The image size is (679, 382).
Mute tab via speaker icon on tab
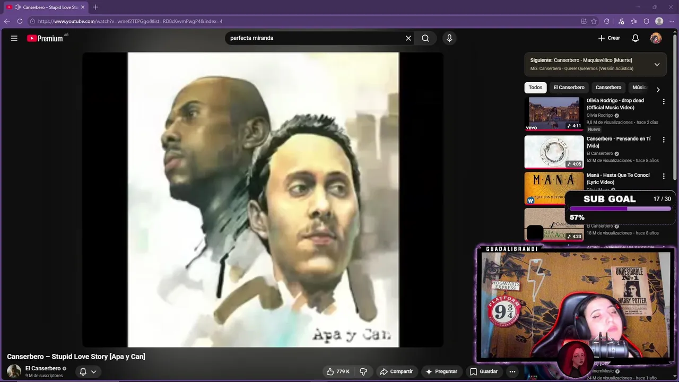tap(18, 7)
